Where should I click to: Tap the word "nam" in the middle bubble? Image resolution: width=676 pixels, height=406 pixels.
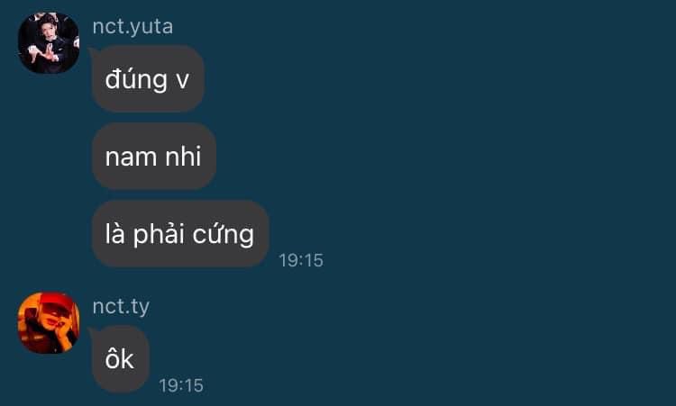click(x=131, y=158)
